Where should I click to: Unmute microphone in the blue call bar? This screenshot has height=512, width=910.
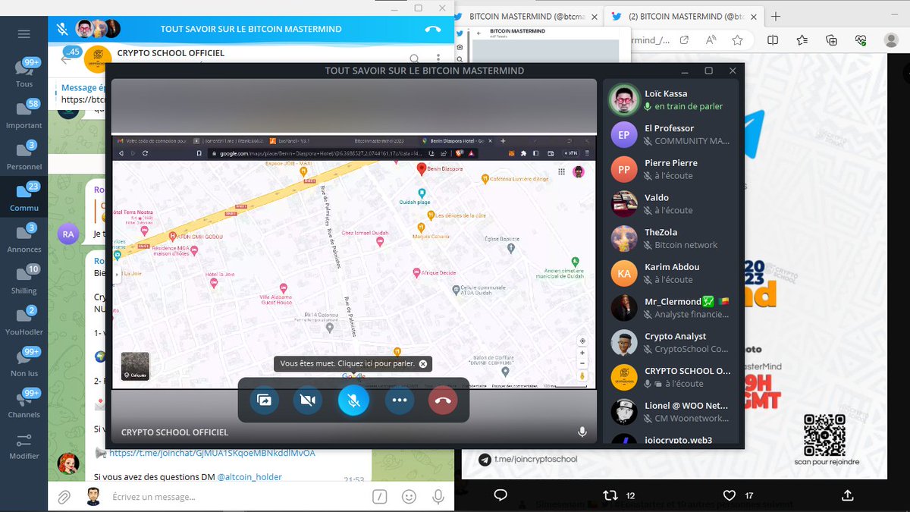(x=62, y=29)
